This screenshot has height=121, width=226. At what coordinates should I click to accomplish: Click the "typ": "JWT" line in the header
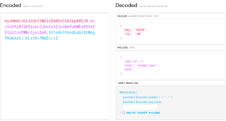pyautogui.click(x=133, y=34)
